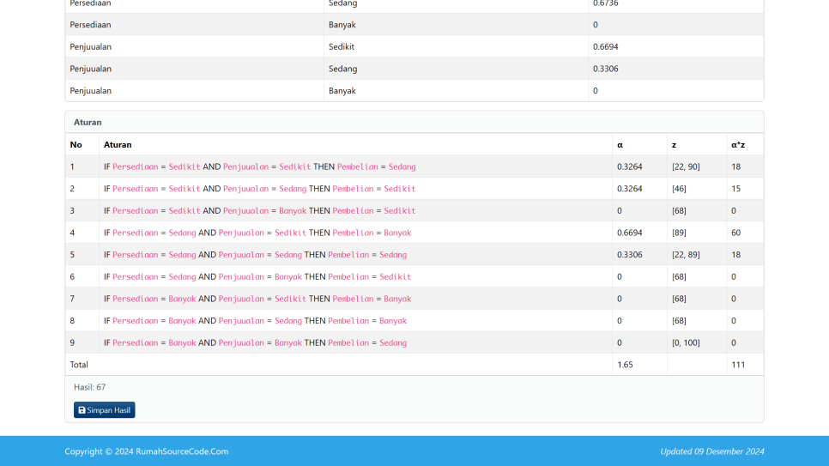Screen dimensions: 829x466
Task: Click the Updated 09 Desember 2024 text
Action: point(711,451)
